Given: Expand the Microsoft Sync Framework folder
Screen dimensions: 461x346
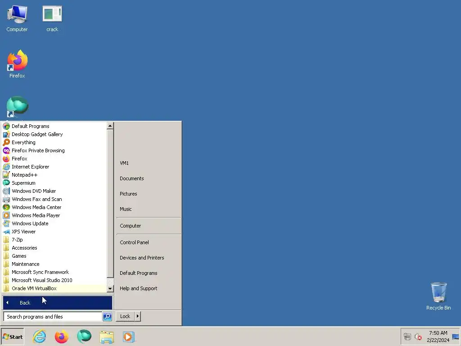Looking at the screenshot, I should (54, 272).
